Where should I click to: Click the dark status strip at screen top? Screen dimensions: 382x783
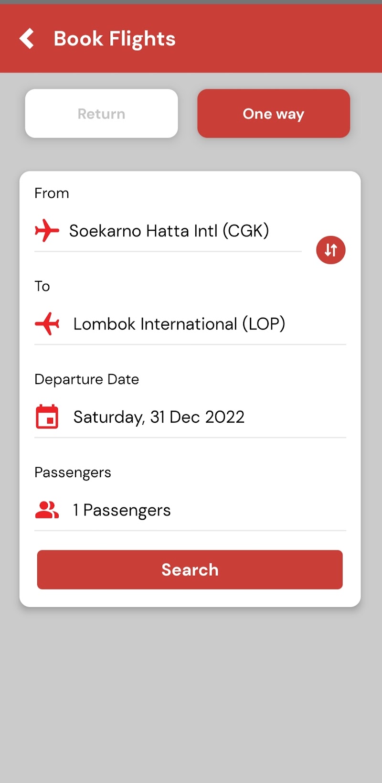pyautogui.click(x=191, y=2)
